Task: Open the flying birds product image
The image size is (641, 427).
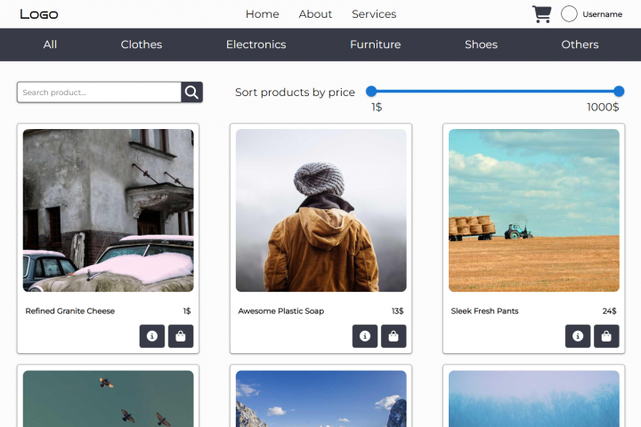Action: 109,399
